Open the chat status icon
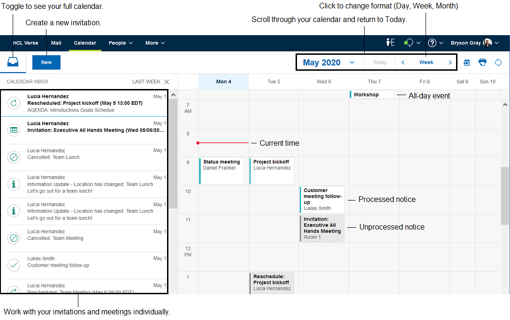This screenshot has width=510, height=320. pyautogui.click(x=409, y=43)
